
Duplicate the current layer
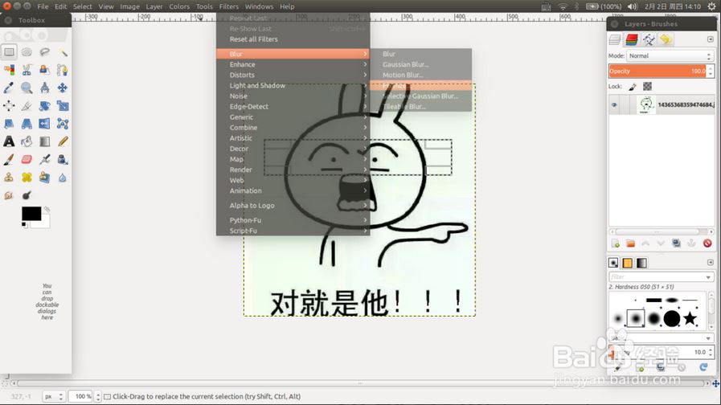(x=676, y=243)
